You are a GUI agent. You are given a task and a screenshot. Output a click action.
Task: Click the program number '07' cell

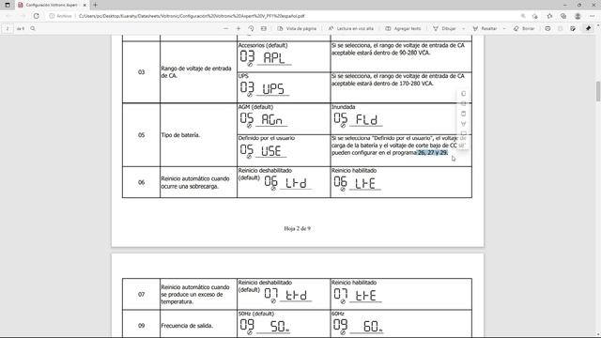[141, 294]
